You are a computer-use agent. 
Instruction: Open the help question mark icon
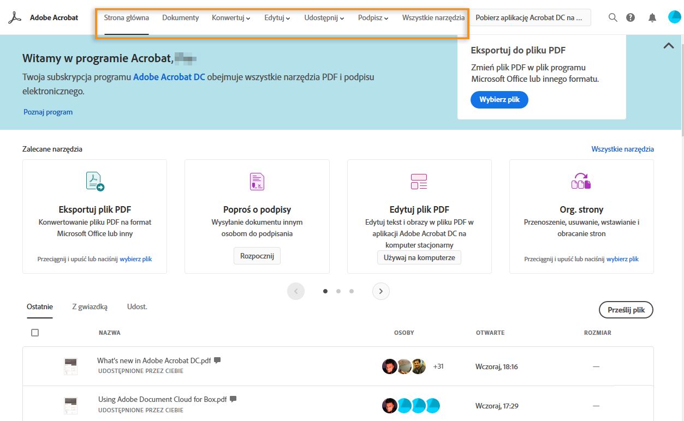pos(631,17)
